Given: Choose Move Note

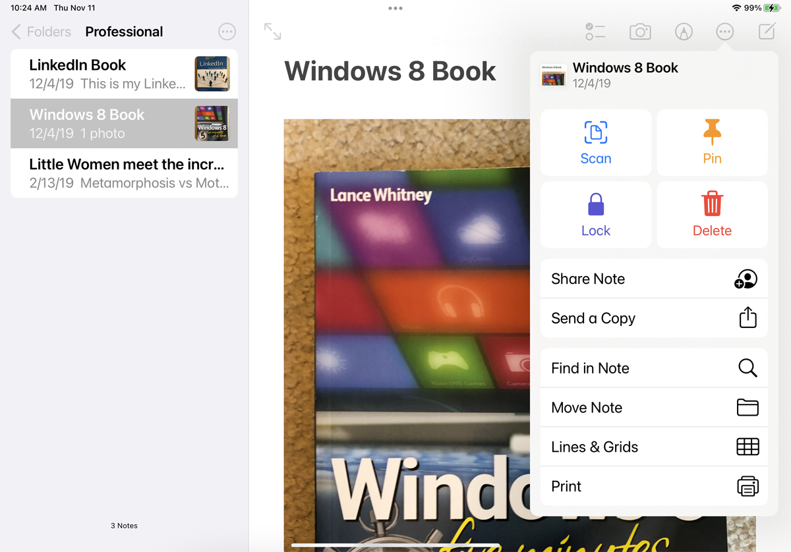Looking at the screenshot, I should 654,407.
